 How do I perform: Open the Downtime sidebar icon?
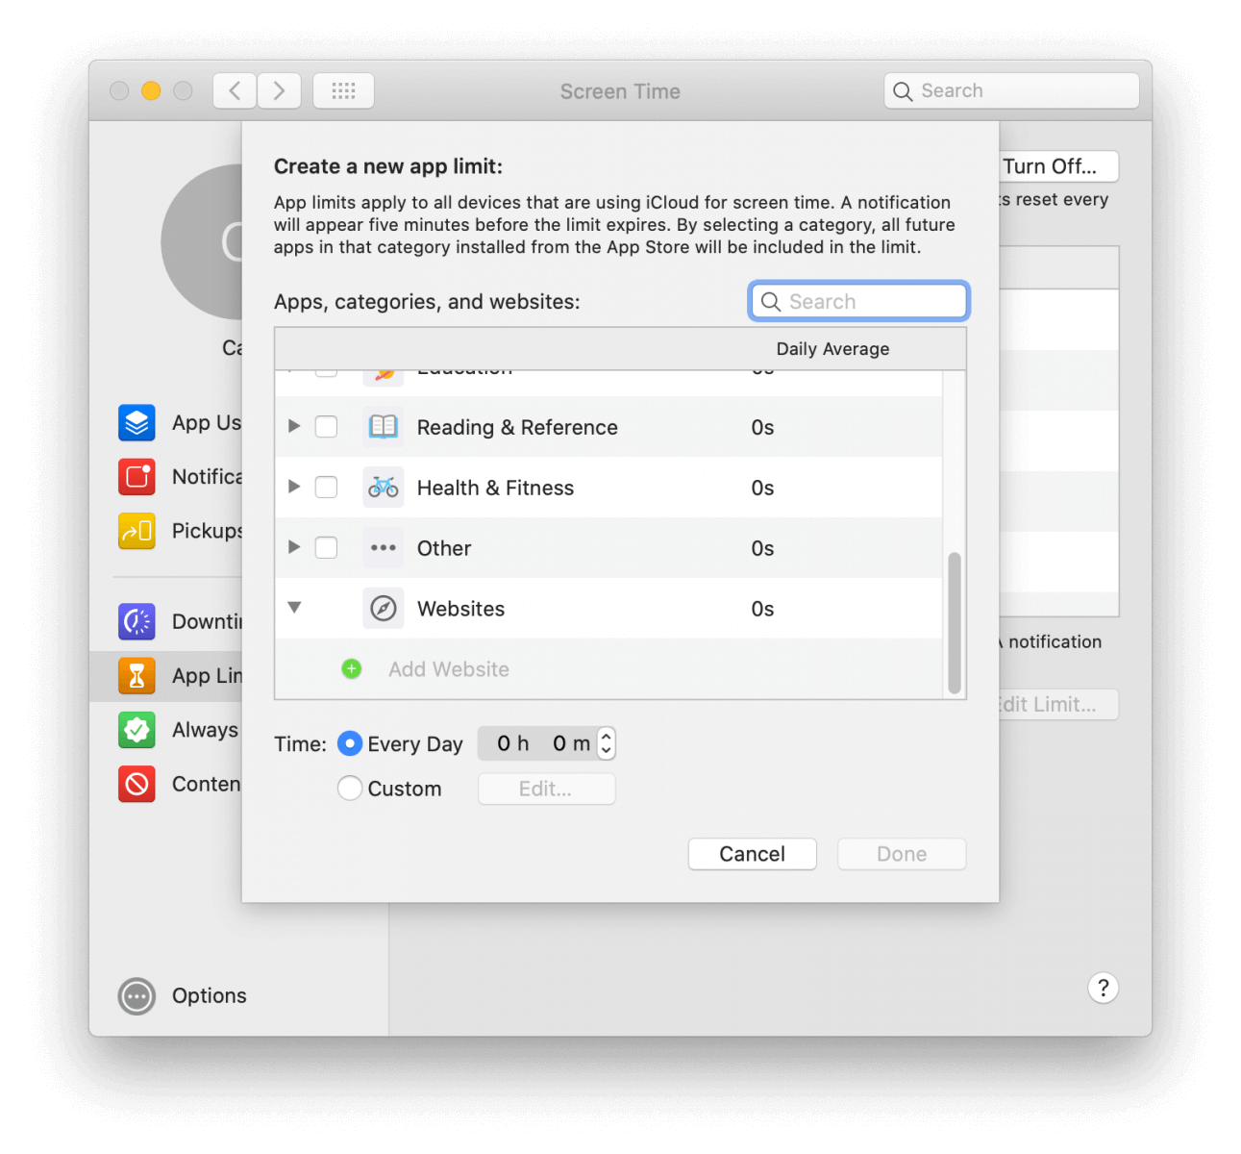[x=137, y=621]
